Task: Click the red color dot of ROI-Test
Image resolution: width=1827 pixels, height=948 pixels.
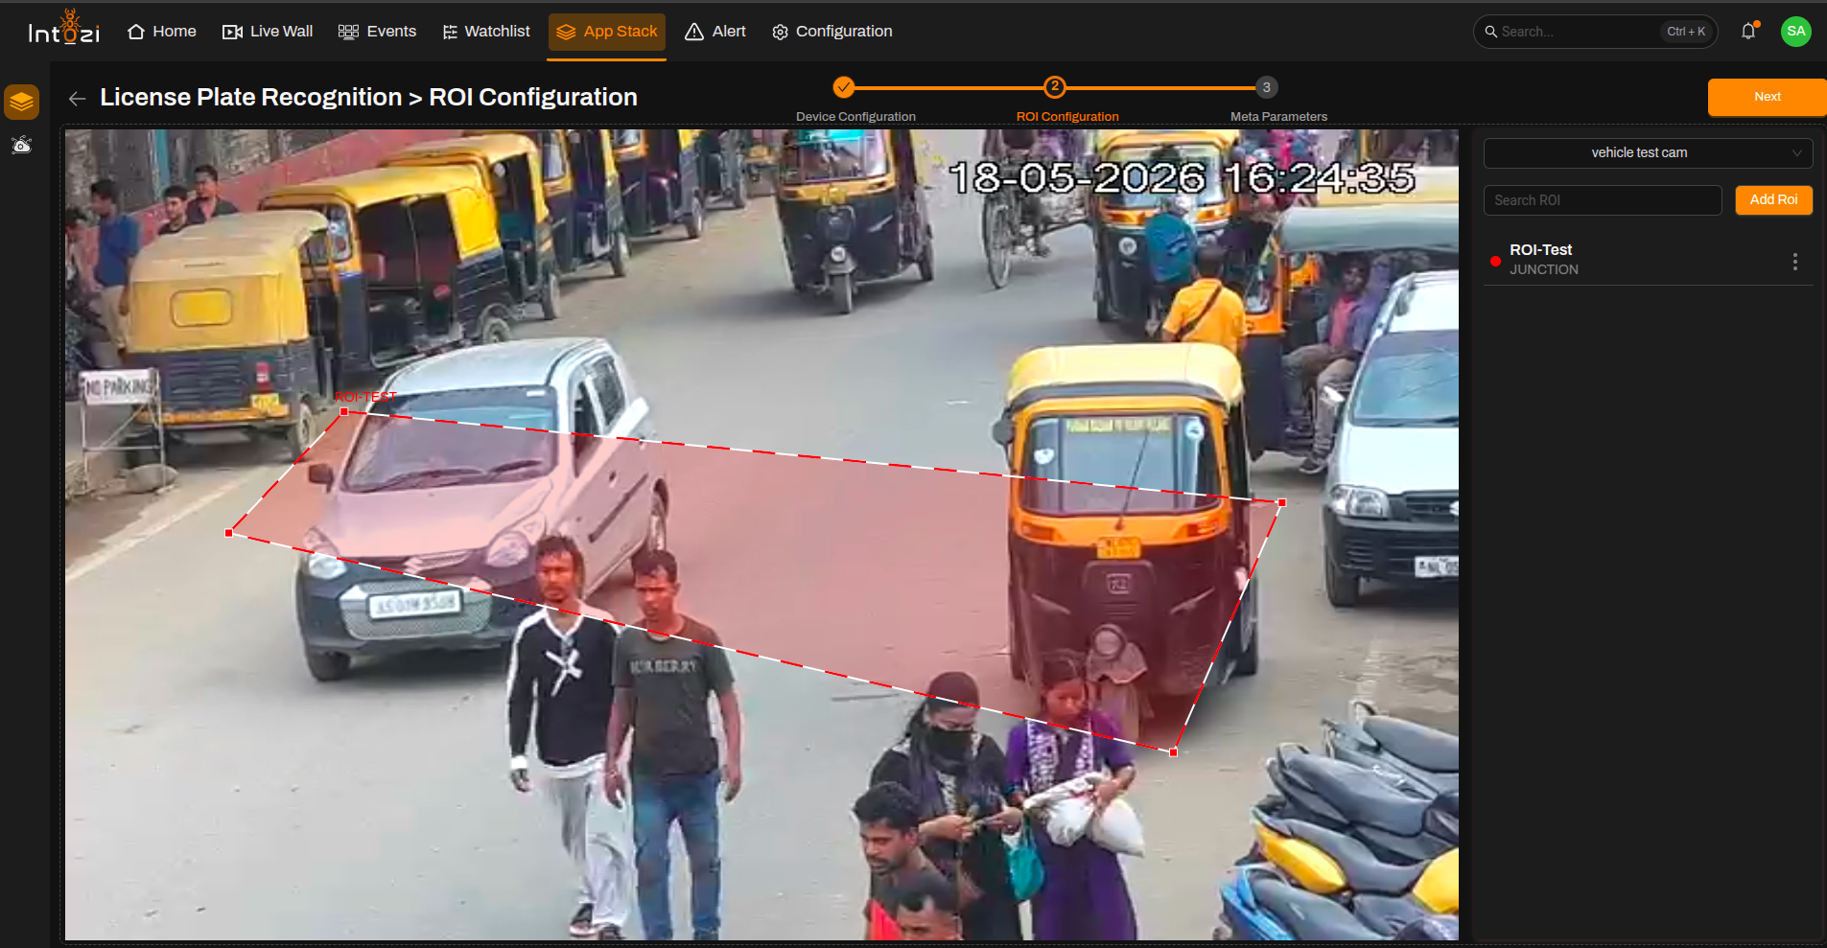Action: [x=1495, y=261]
